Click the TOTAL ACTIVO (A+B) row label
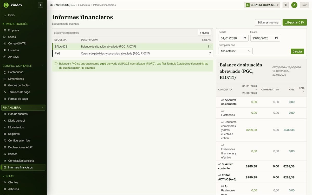Screen dimensions: 312x195 pyautogui.click(x=227, y=177)
